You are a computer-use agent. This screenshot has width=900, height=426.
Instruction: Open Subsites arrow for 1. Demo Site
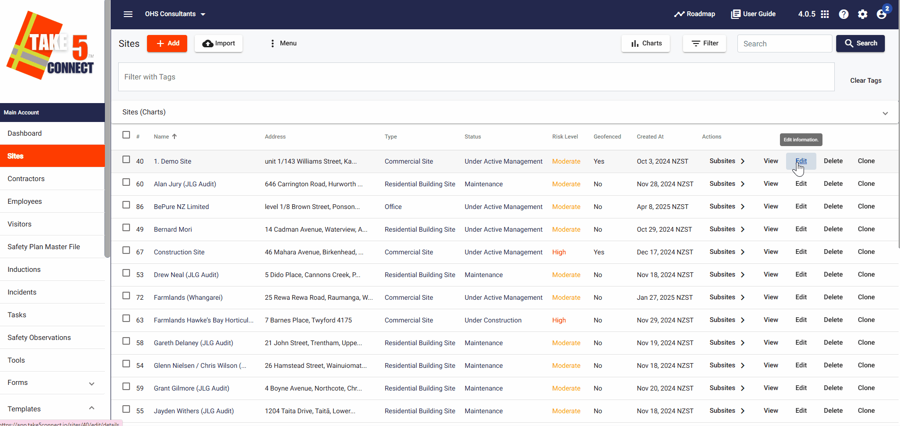pyautogui.click(x=743, y=161)
